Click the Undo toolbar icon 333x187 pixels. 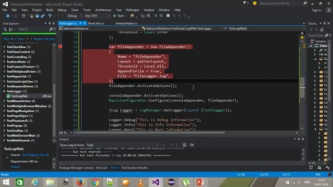coord(50,16)
